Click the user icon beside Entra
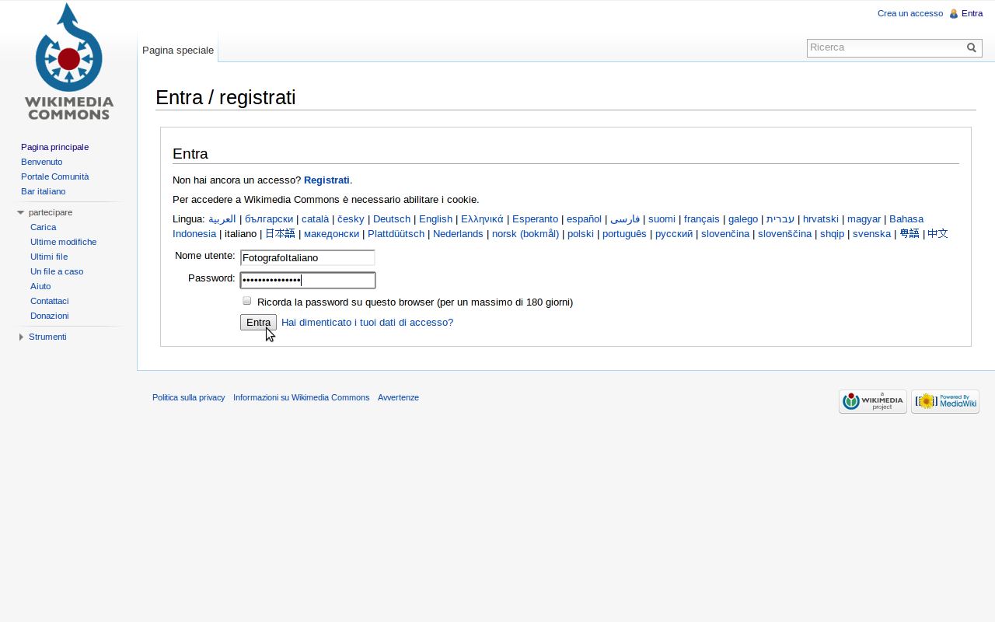The image size is (995, 622). [x=954, y=13]
